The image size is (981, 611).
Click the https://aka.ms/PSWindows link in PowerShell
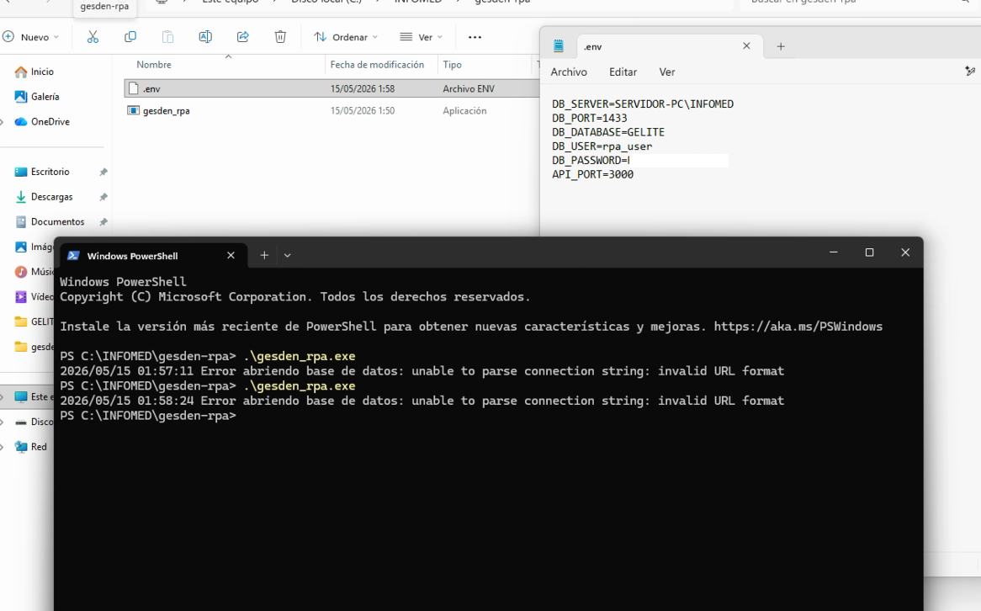point(798,327)
